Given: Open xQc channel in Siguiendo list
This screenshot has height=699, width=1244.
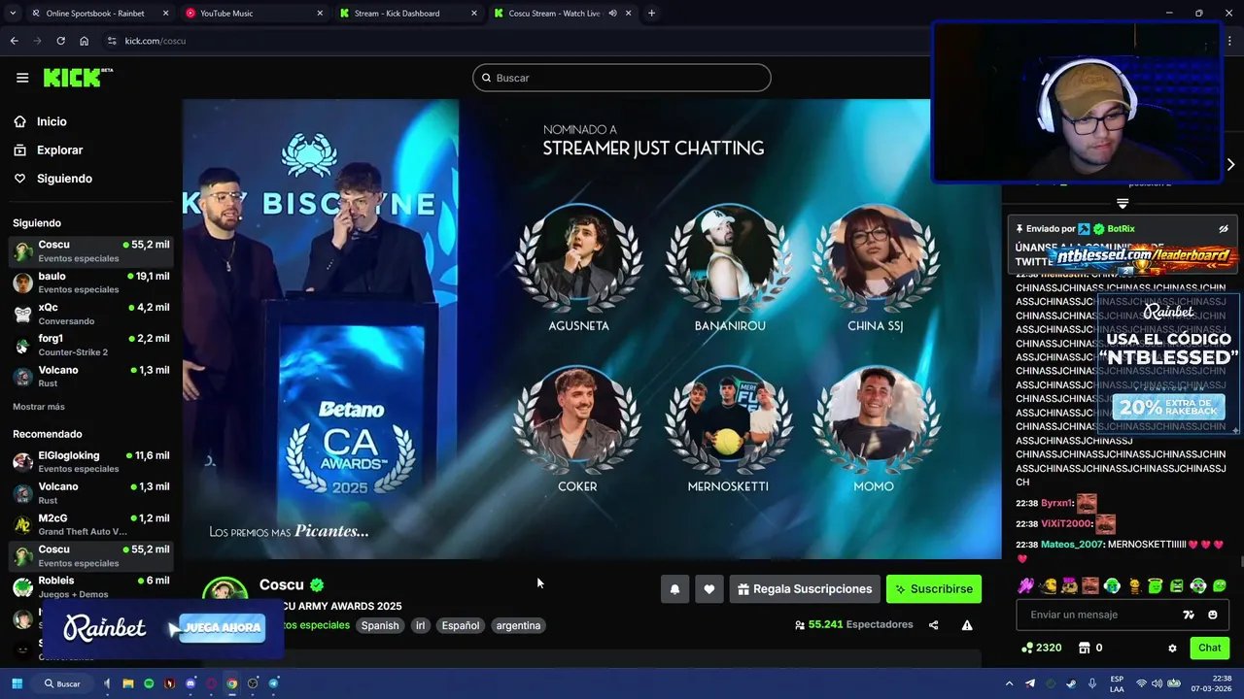Looking at the screenshot, I should tap(91, 314).
